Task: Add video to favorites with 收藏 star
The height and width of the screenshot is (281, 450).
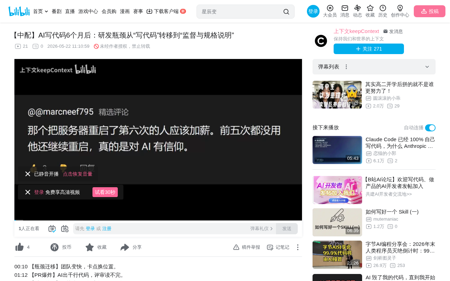Action: click(x=90, y=247)
